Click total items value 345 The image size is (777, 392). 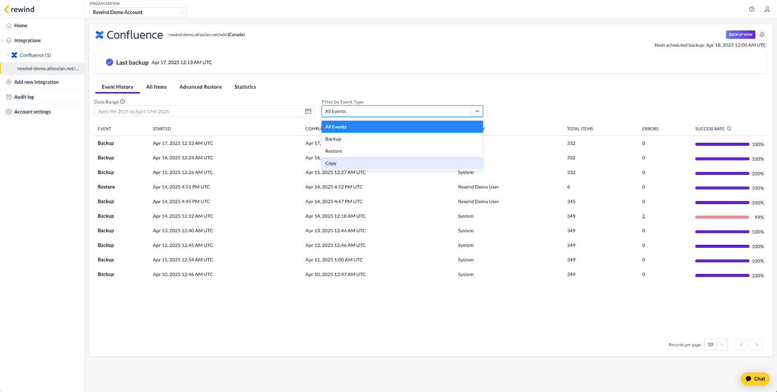(x=571, y=202)
